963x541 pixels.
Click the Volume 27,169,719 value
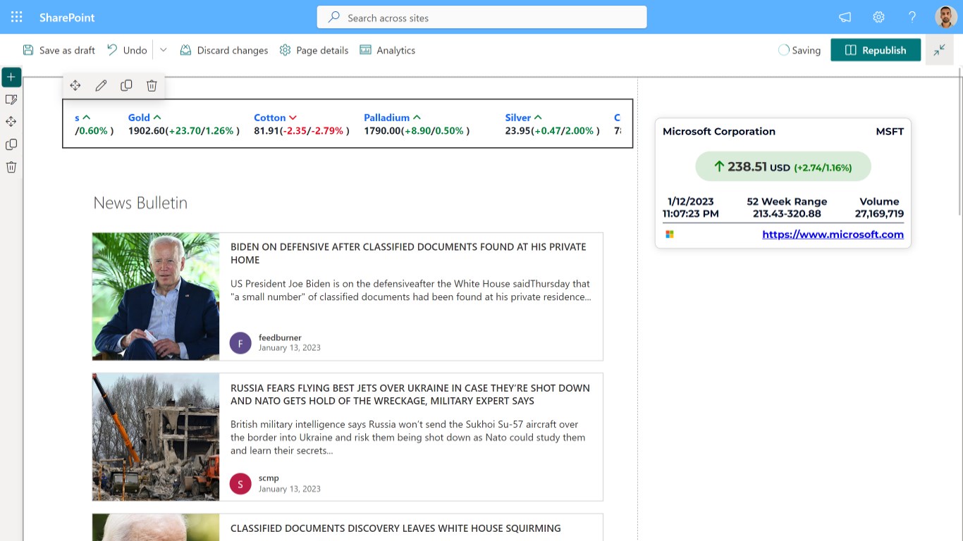(x=879, y=213)
